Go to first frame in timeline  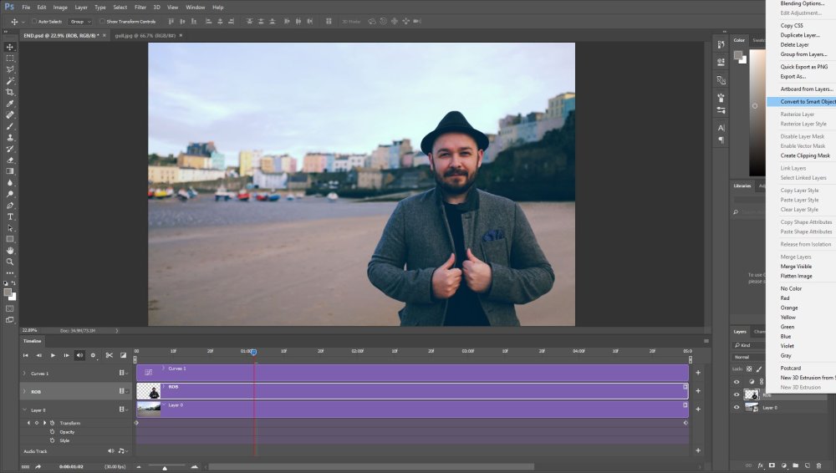(26, 355)
